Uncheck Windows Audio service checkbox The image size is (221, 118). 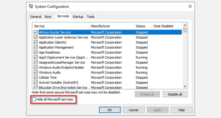36,72
